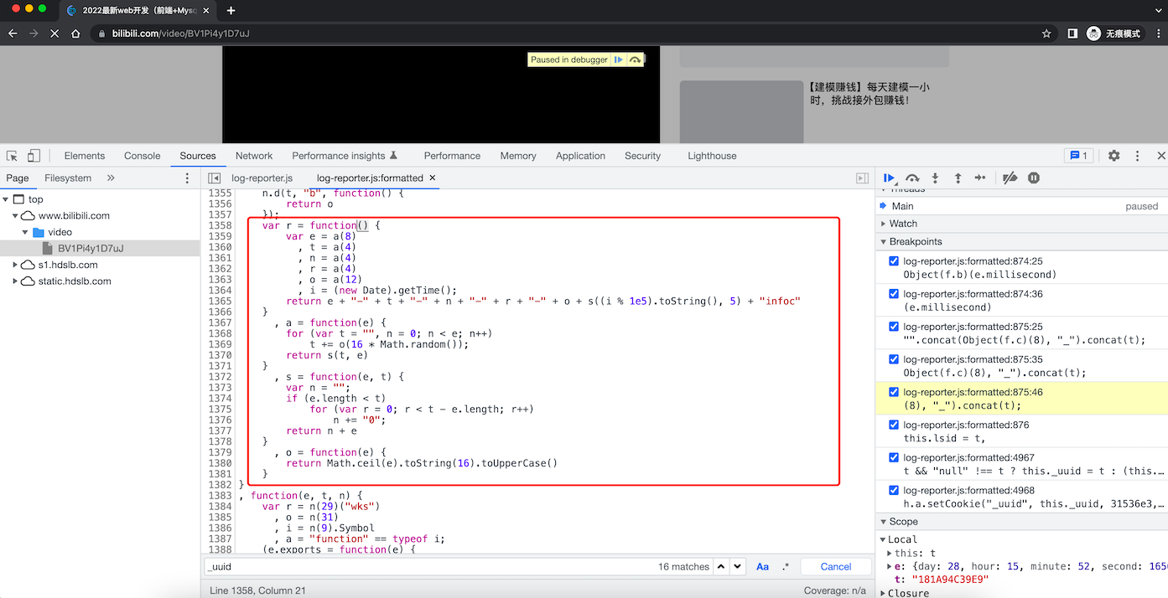Open browser side panel icon
1168x598 pixels.
(x=1072, y=34)
